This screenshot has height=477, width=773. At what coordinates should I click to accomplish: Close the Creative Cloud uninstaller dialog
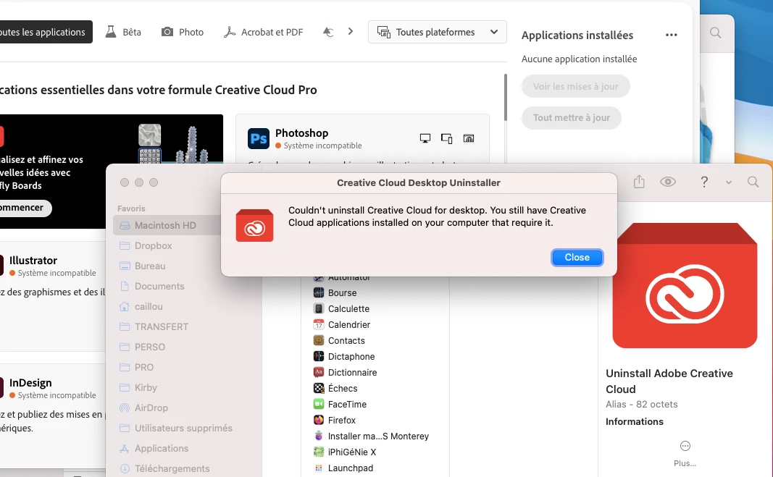coord(577,257)
